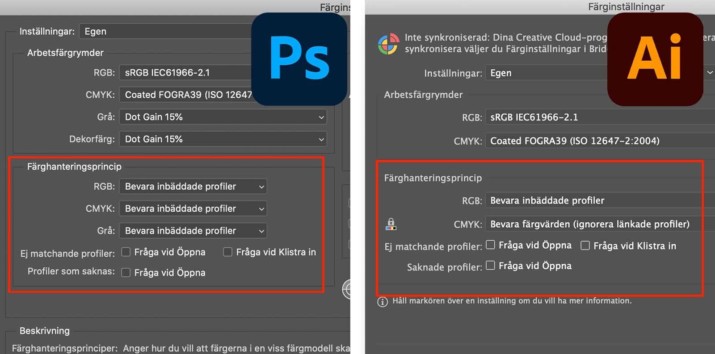This screenshot has height=354, width=715.
Task: Open Photoshop Inställningar dropdown showing Egen
Action: 165,31
